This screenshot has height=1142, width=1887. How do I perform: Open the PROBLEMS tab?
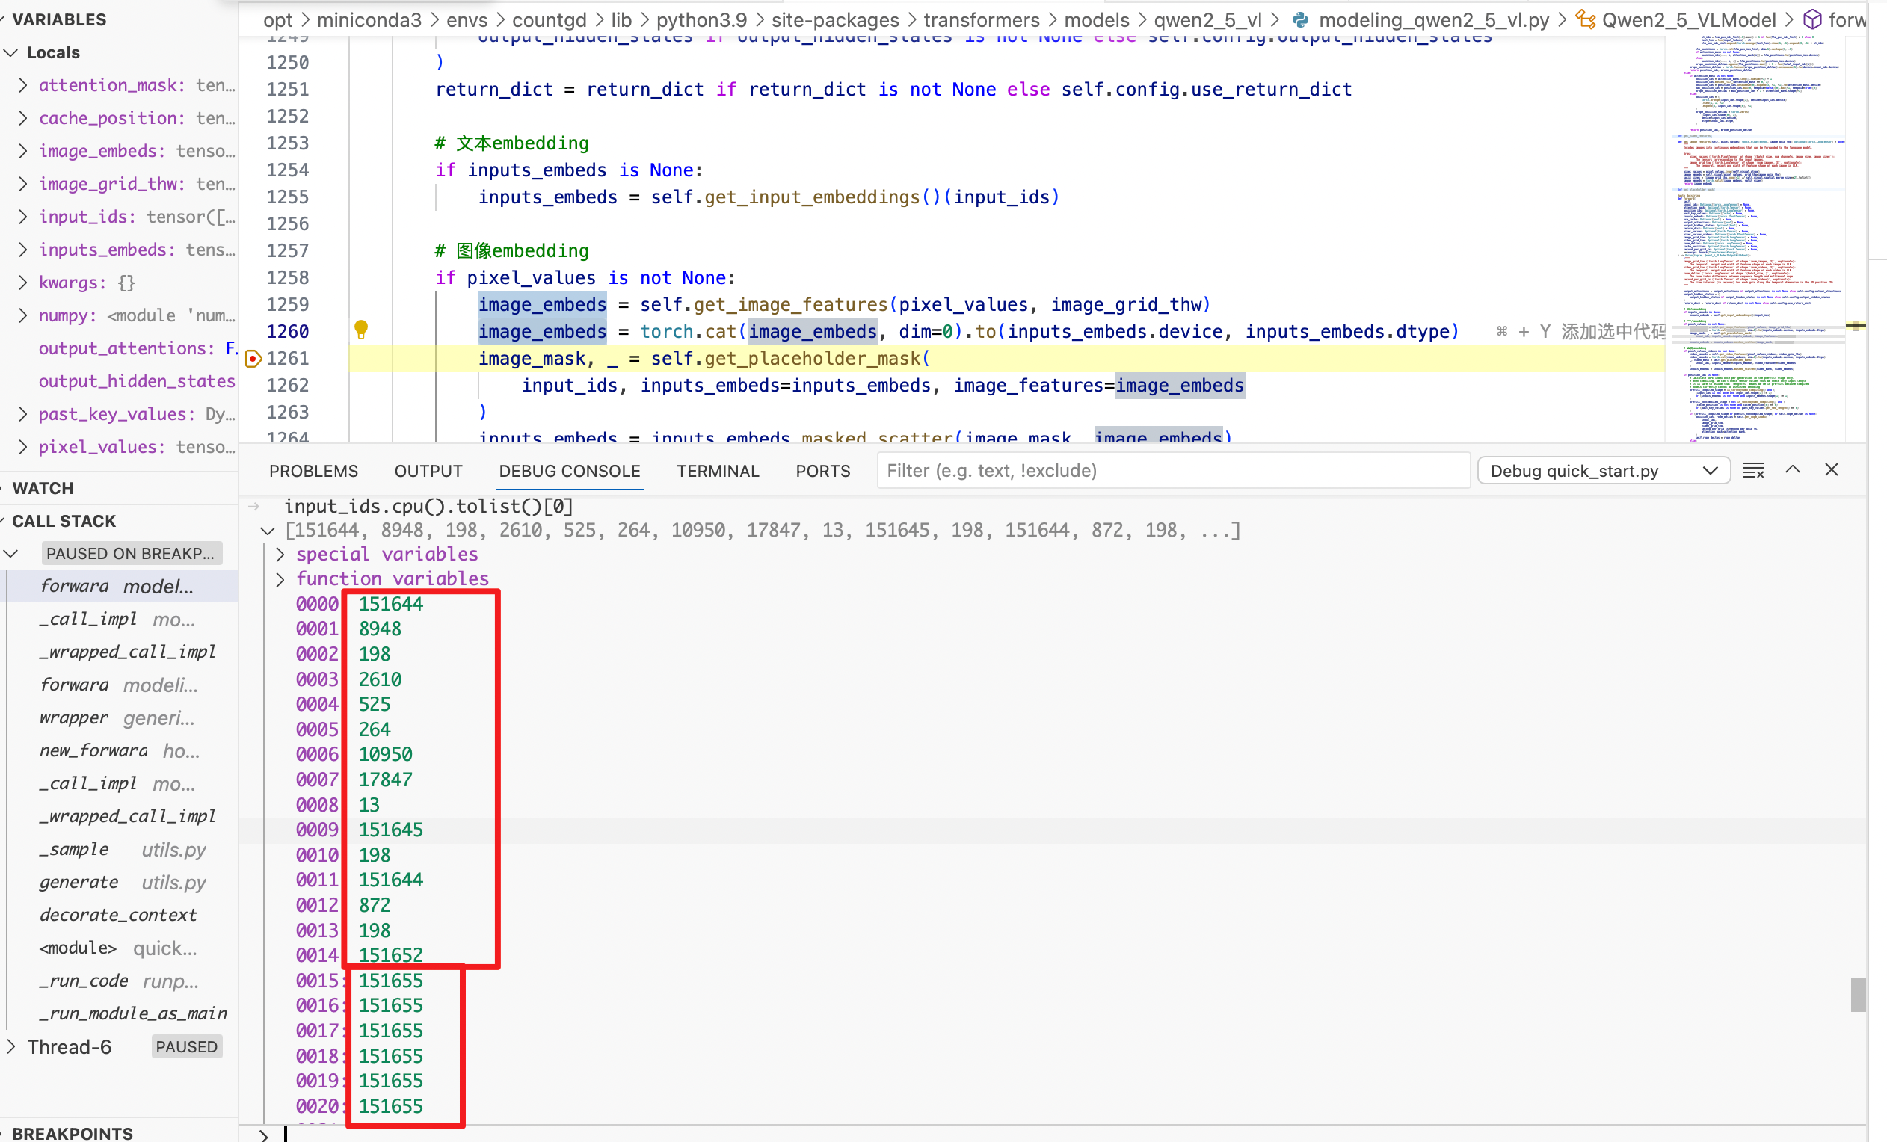click(x=313, y=471)
